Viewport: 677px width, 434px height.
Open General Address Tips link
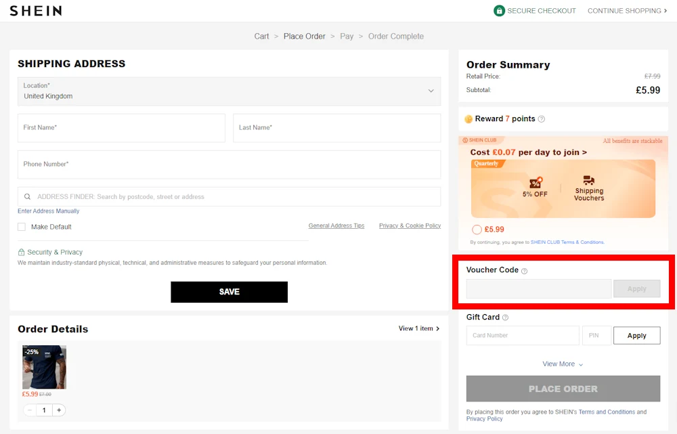pos(336,226)
